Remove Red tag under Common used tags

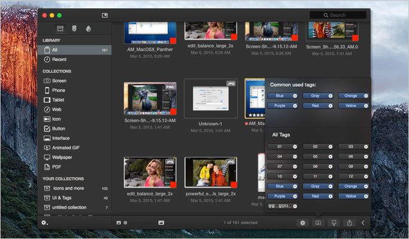(331, 106)
